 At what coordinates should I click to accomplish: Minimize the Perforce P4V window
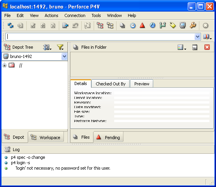(192, 7)
